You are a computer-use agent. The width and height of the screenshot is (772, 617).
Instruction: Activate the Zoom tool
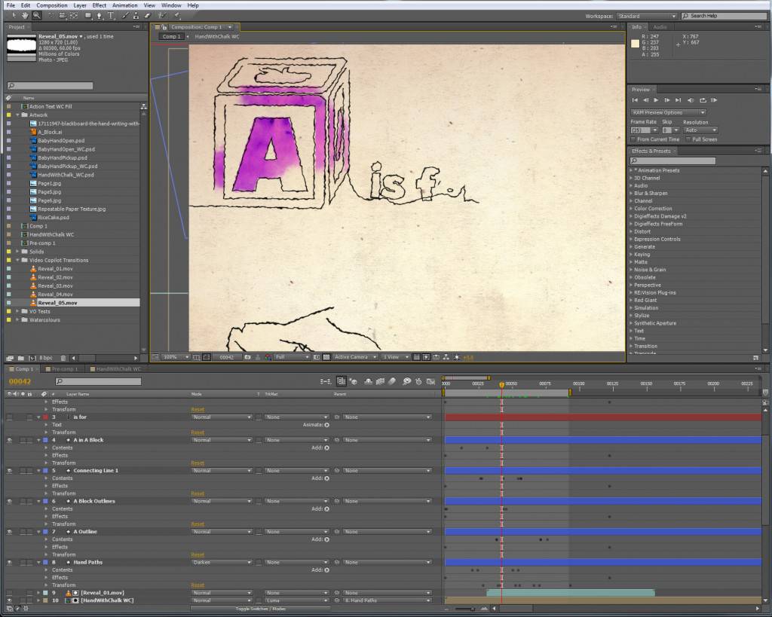coord(36,15)
